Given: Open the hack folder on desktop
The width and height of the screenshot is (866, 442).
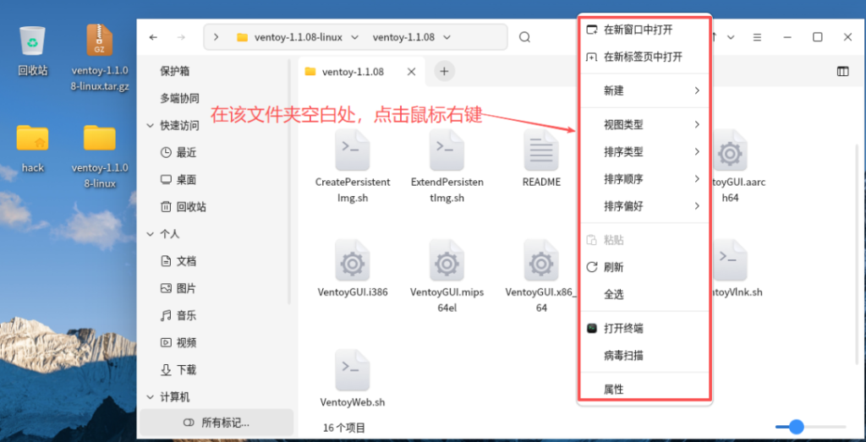Looking at the screenshot, I should [33, 138].
